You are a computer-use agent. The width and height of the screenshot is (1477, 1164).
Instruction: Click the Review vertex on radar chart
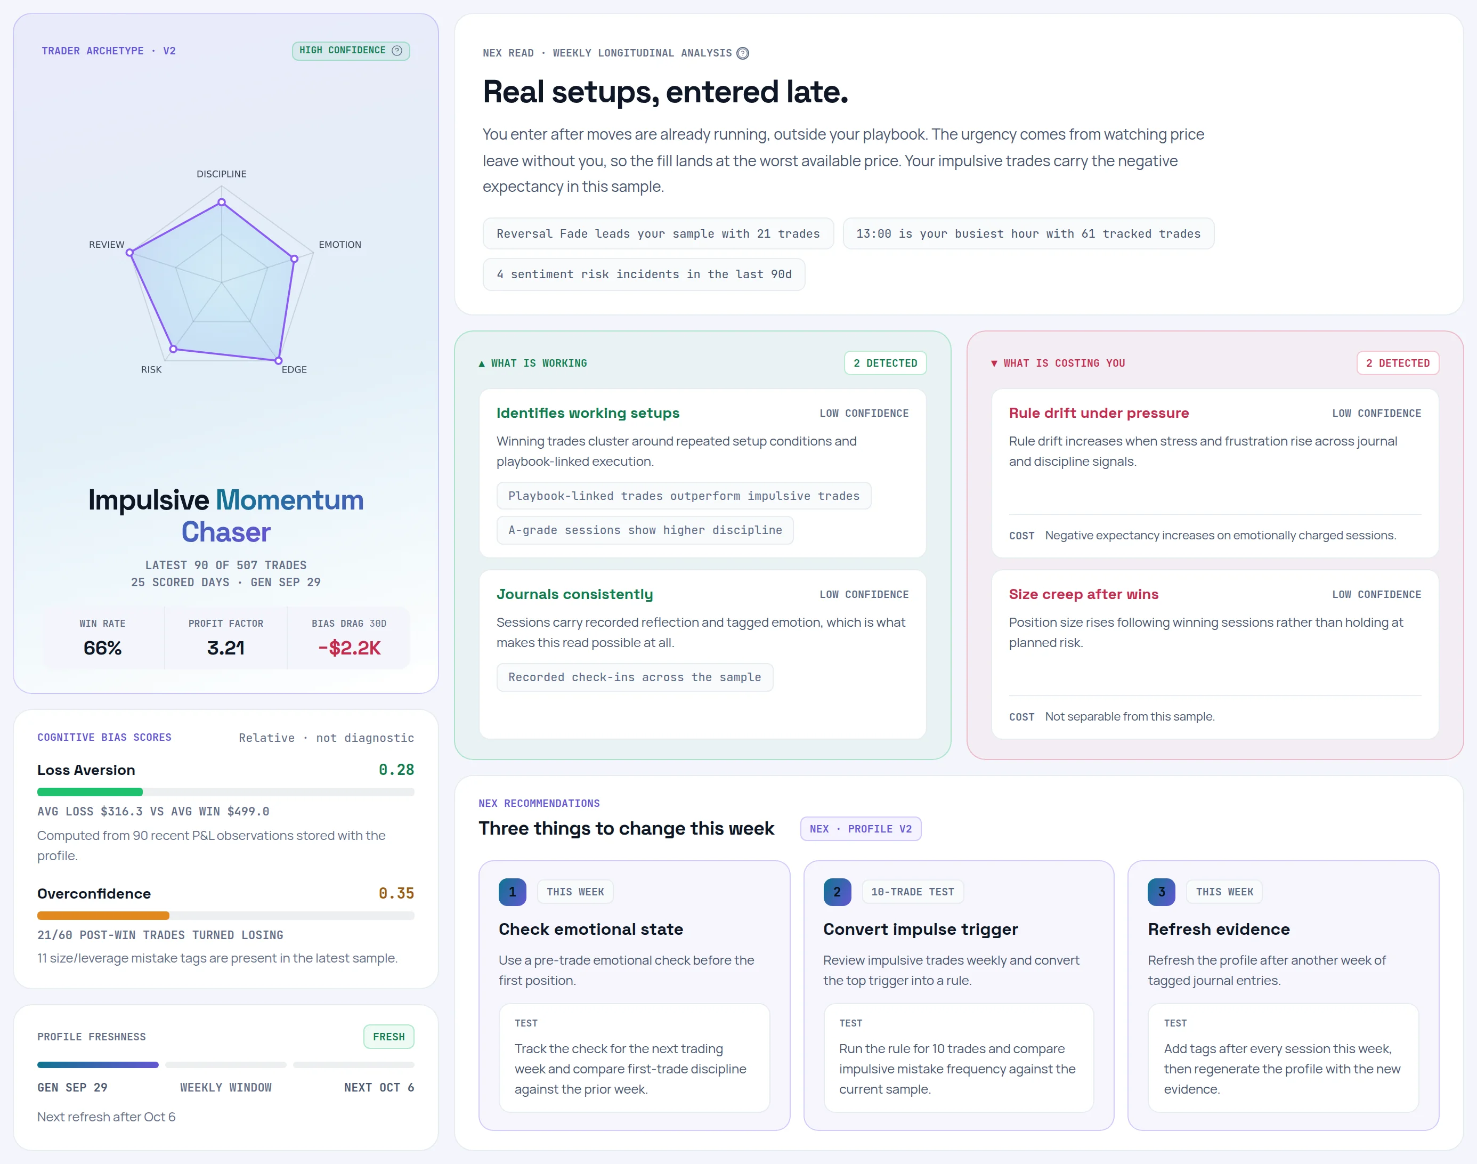click(x=129, y=253)
